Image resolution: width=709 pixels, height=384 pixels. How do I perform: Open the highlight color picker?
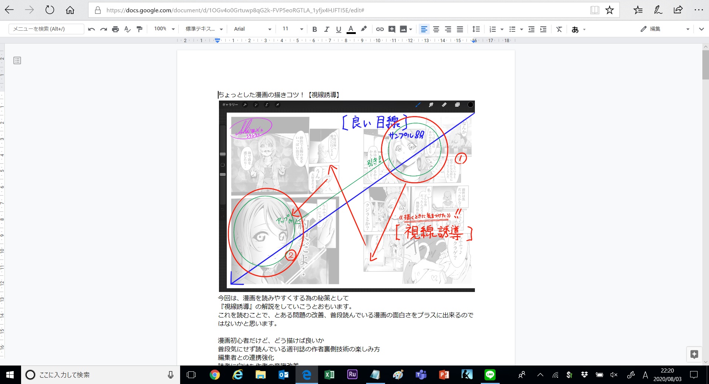364,29
